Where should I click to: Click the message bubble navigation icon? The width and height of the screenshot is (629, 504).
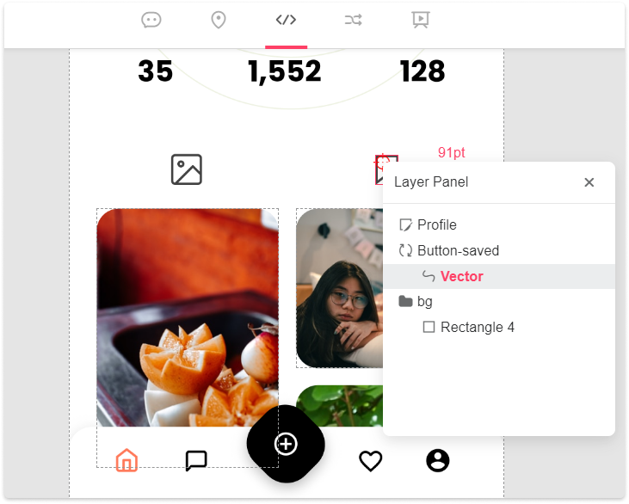196,461
